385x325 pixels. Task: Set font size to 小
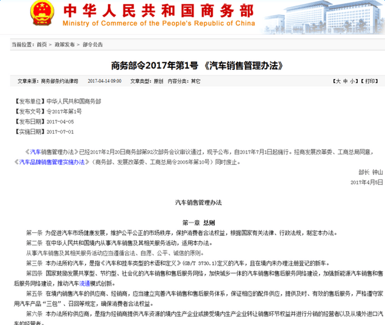pos(352,82)
